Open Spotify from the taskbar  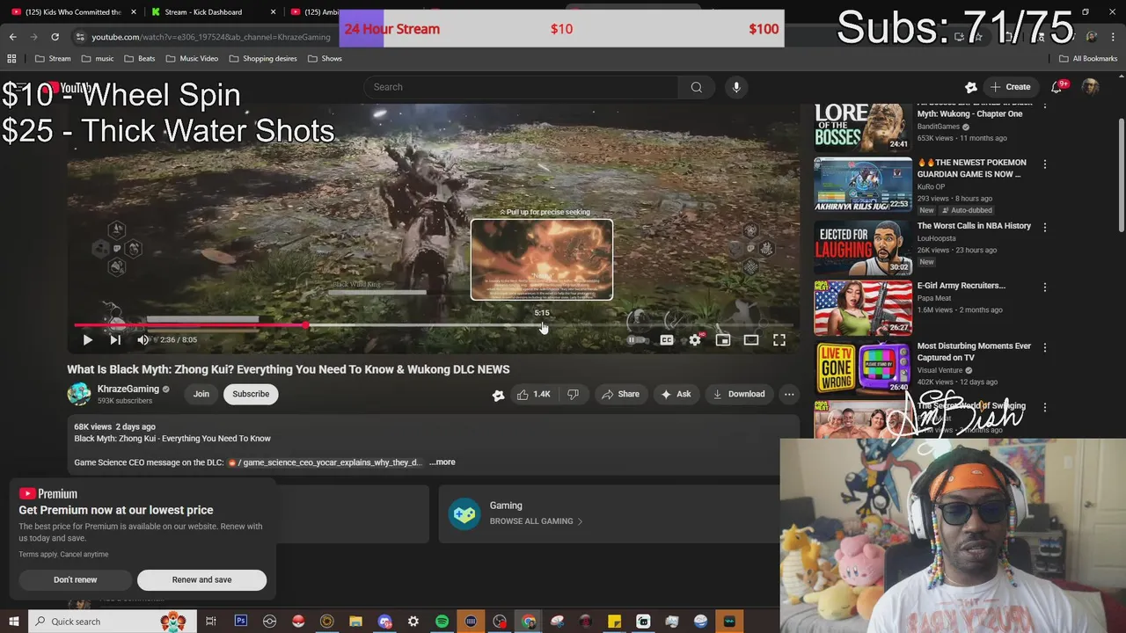(x=442, y=622)
